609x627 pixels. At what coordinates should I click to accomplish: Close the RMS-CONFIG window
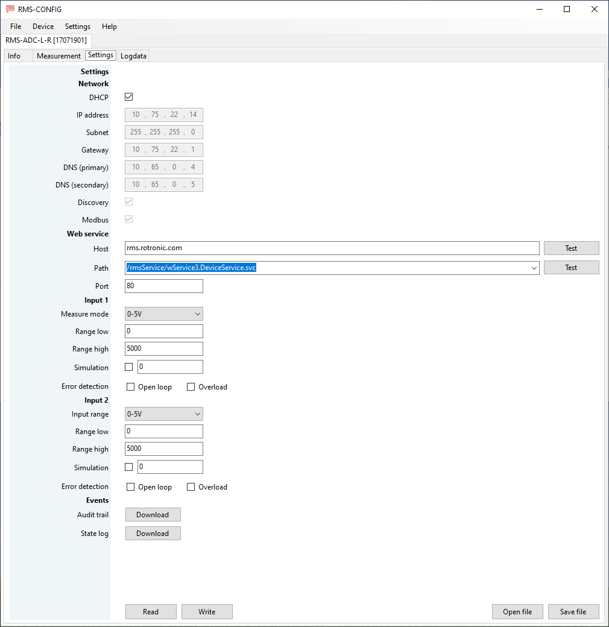[x=594, y=9]
